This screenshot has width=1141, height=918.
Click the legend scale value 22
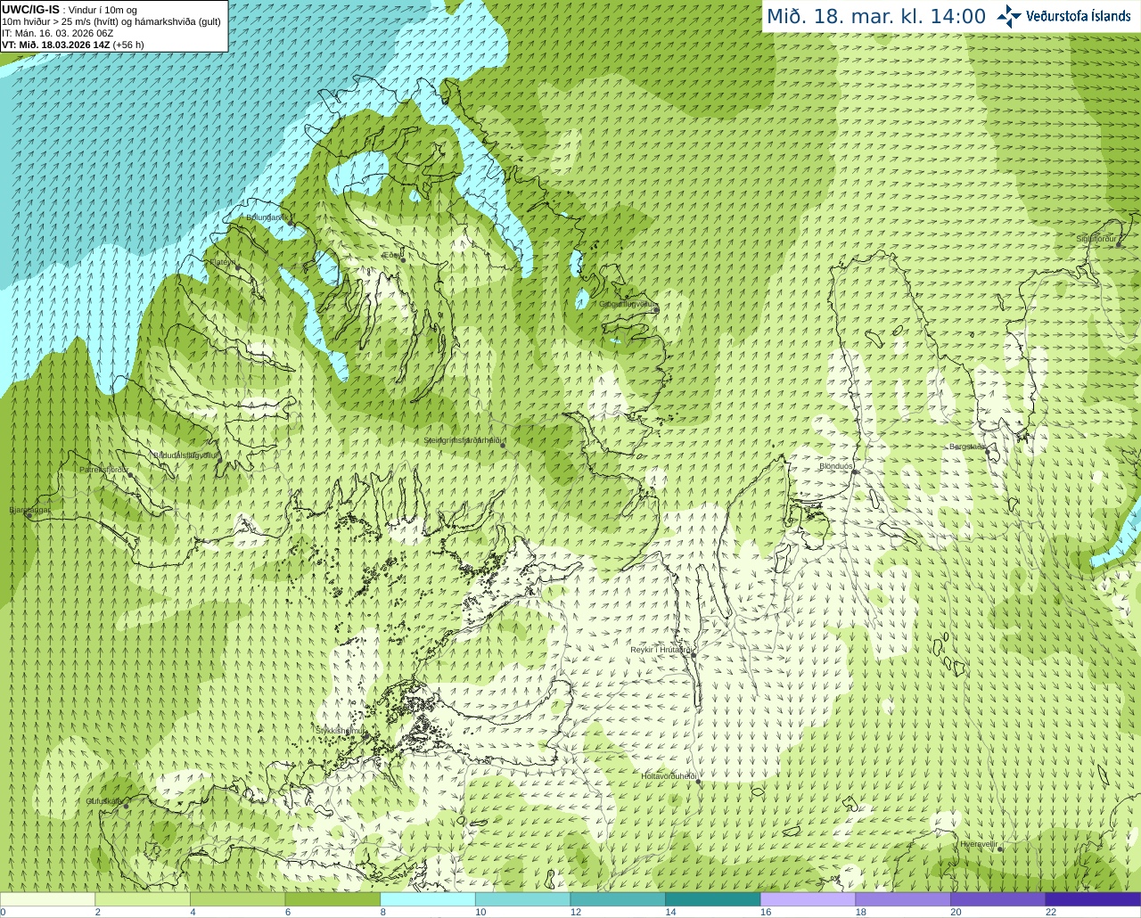click(x=1051, y=912)
